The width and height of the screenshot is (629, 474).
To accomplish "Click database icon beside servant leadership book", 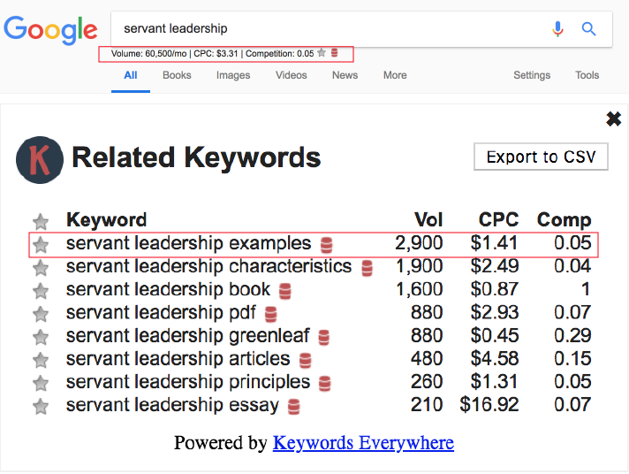I will point(285,291).
